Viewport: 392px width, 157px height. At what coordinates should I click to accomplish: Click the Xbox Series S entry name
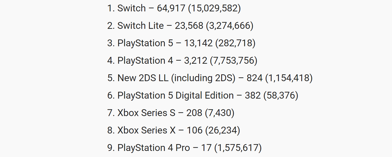click(x=146, y=113)
